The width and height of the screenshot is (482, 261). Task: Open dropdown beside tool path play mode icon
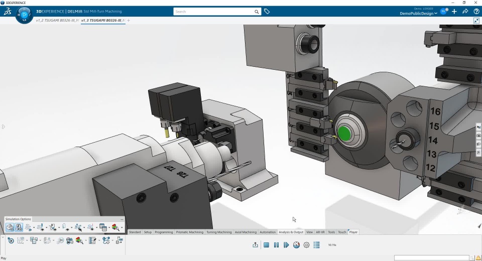click(x=34, y=227)
